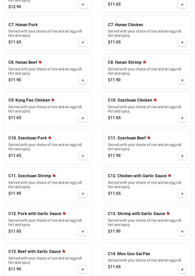Add C7. Hunan Chicken to order
Image resolution: width=195 pixels, height=276 pixels.
(182, 42)
